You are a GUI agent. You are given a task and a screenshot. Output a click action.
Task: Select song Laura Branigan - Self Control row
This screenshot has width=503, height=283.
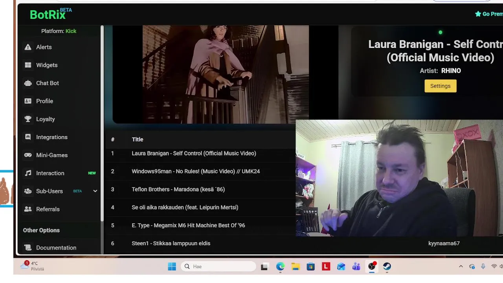pos(200,153)
